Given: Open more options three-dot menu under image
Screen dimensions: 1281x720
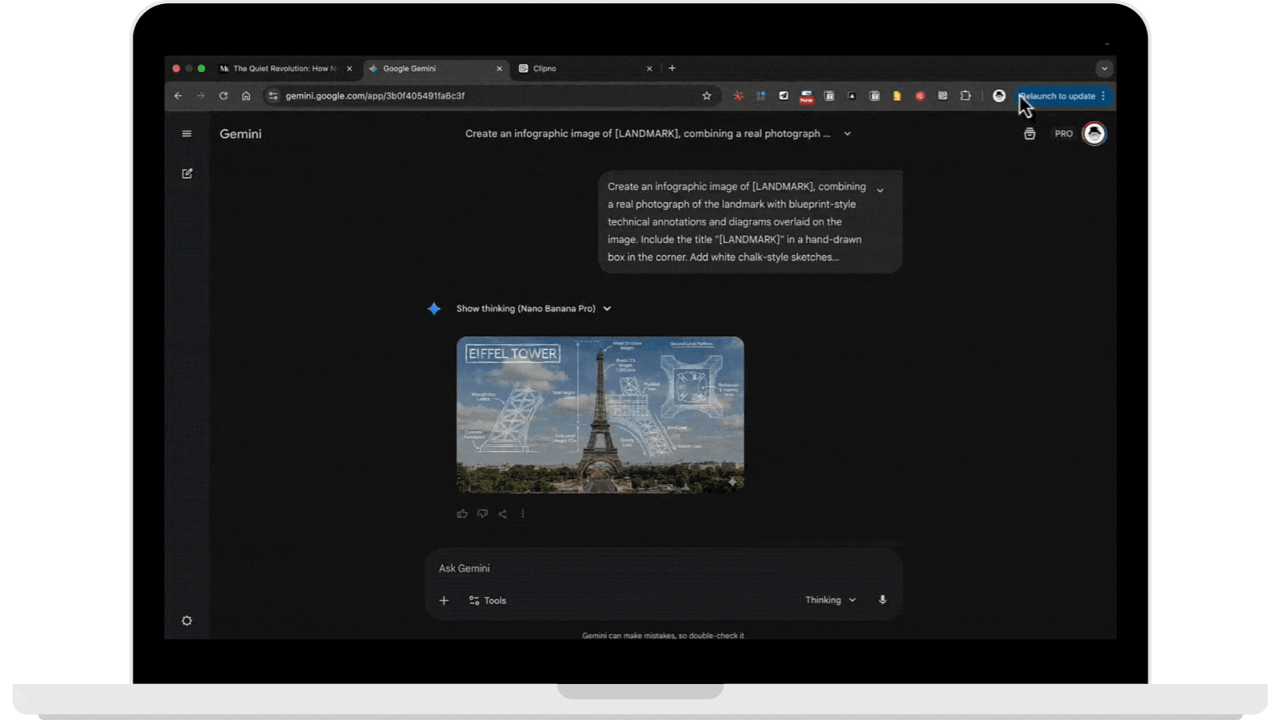Looking at the screenshot, I should click(523, 514).
